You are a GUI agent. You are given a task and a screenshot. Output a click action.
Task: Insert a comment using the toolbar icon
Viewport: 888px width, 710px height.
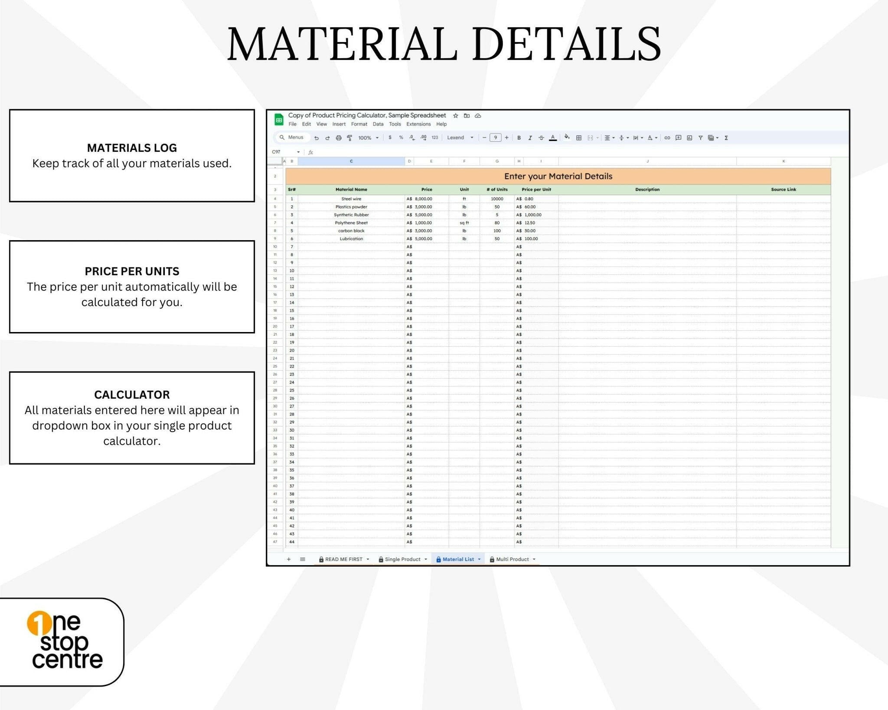tap(678, 138)
